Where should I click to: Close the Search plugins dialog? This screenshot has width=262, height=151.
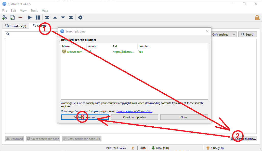207,31
